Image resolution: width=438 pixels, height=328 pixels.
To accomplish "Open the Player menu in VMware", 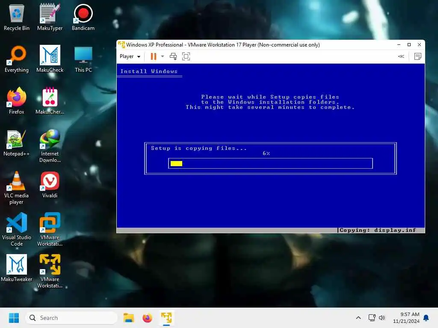I will coord(130,56).
